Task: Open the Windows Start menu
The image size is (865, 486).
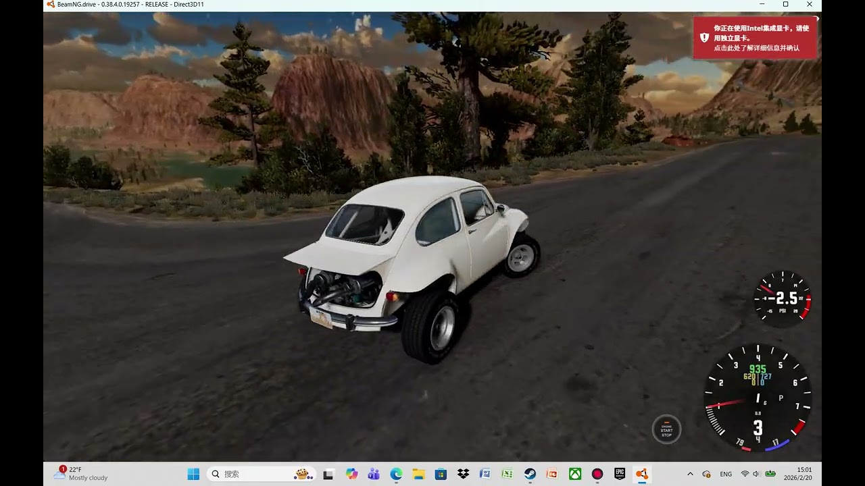Action: [193, 474]
